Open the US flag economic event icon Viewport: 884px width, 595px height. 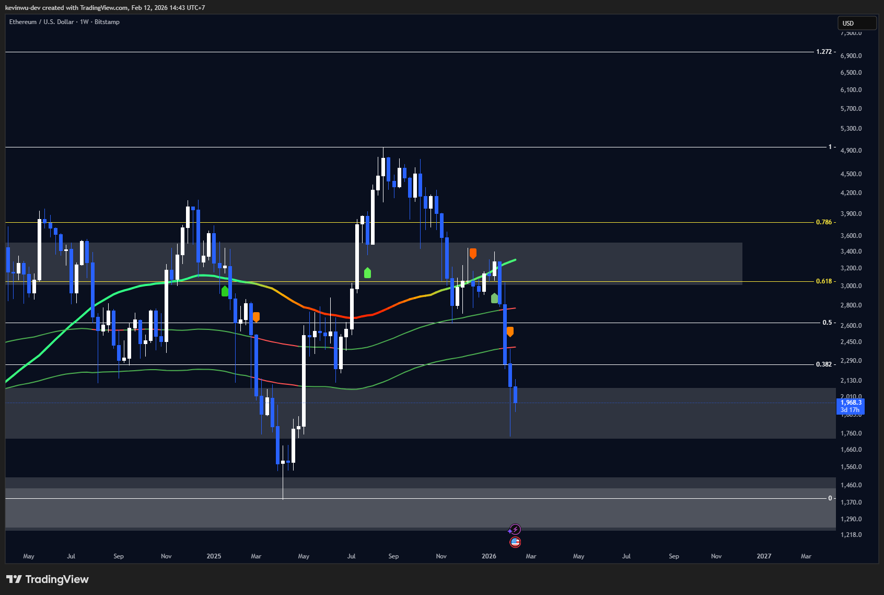point(515,542)
